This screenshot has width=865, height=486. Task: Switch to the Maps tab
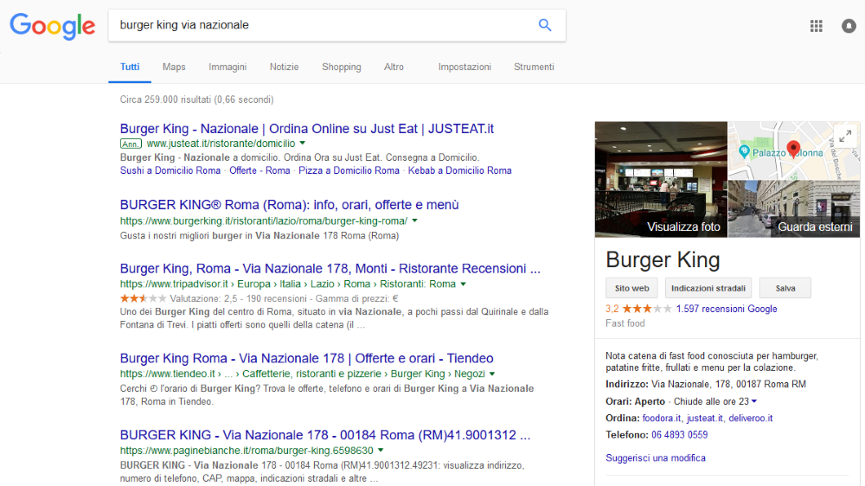click(174, 67)
